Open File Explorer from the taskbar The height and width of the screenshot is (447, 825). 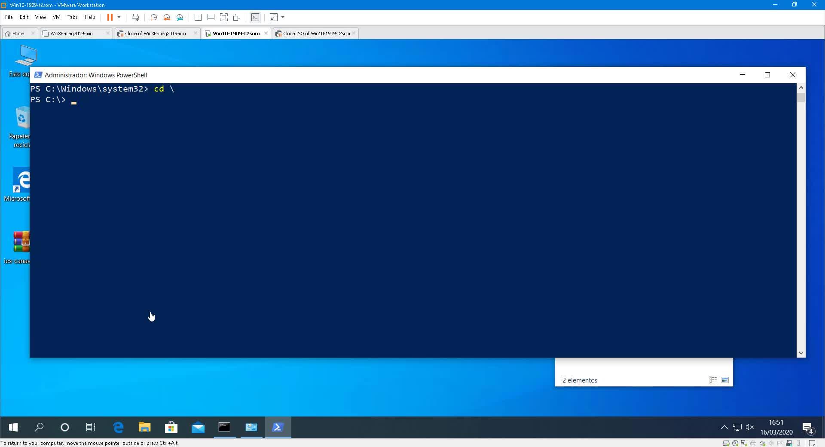(145, 427)
